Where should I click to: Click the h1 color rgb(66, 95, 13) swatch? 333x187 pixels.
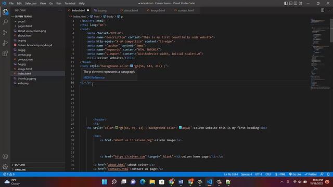point(117,128)
